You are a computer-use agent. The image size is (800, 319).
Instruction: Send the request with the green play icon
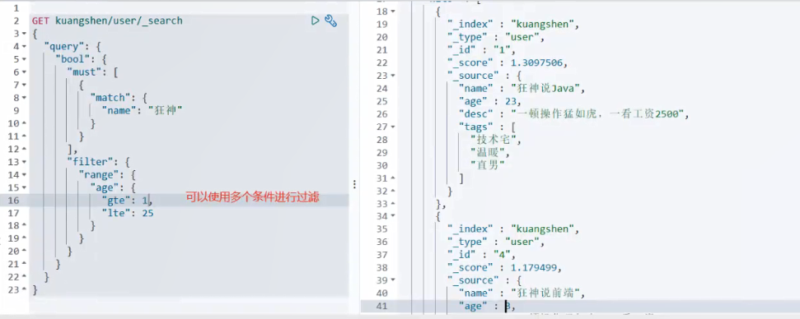316,21
